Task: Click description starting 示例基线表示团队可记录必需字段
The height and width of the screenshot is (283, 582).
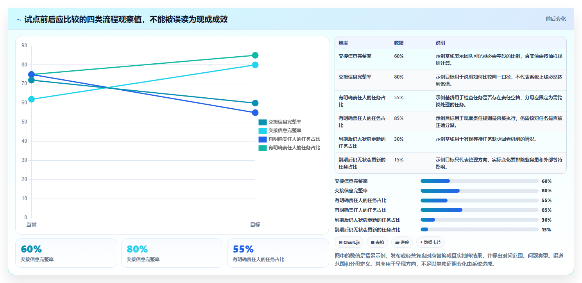Action: (499, 59)
